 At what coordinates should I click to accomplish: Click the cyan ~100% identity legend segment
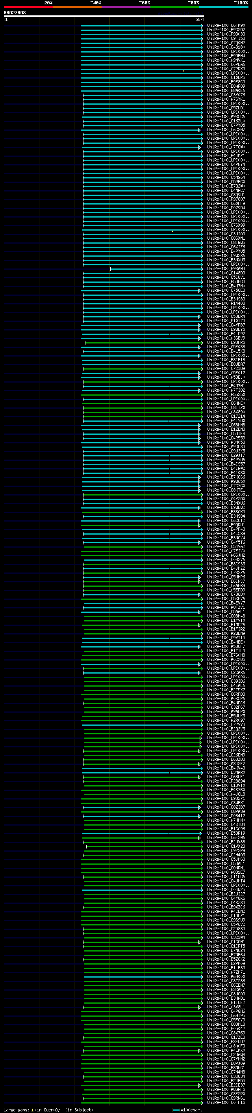coord(224,7)
